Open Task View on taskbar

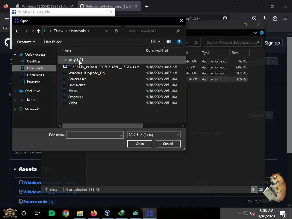coord(37,213)
